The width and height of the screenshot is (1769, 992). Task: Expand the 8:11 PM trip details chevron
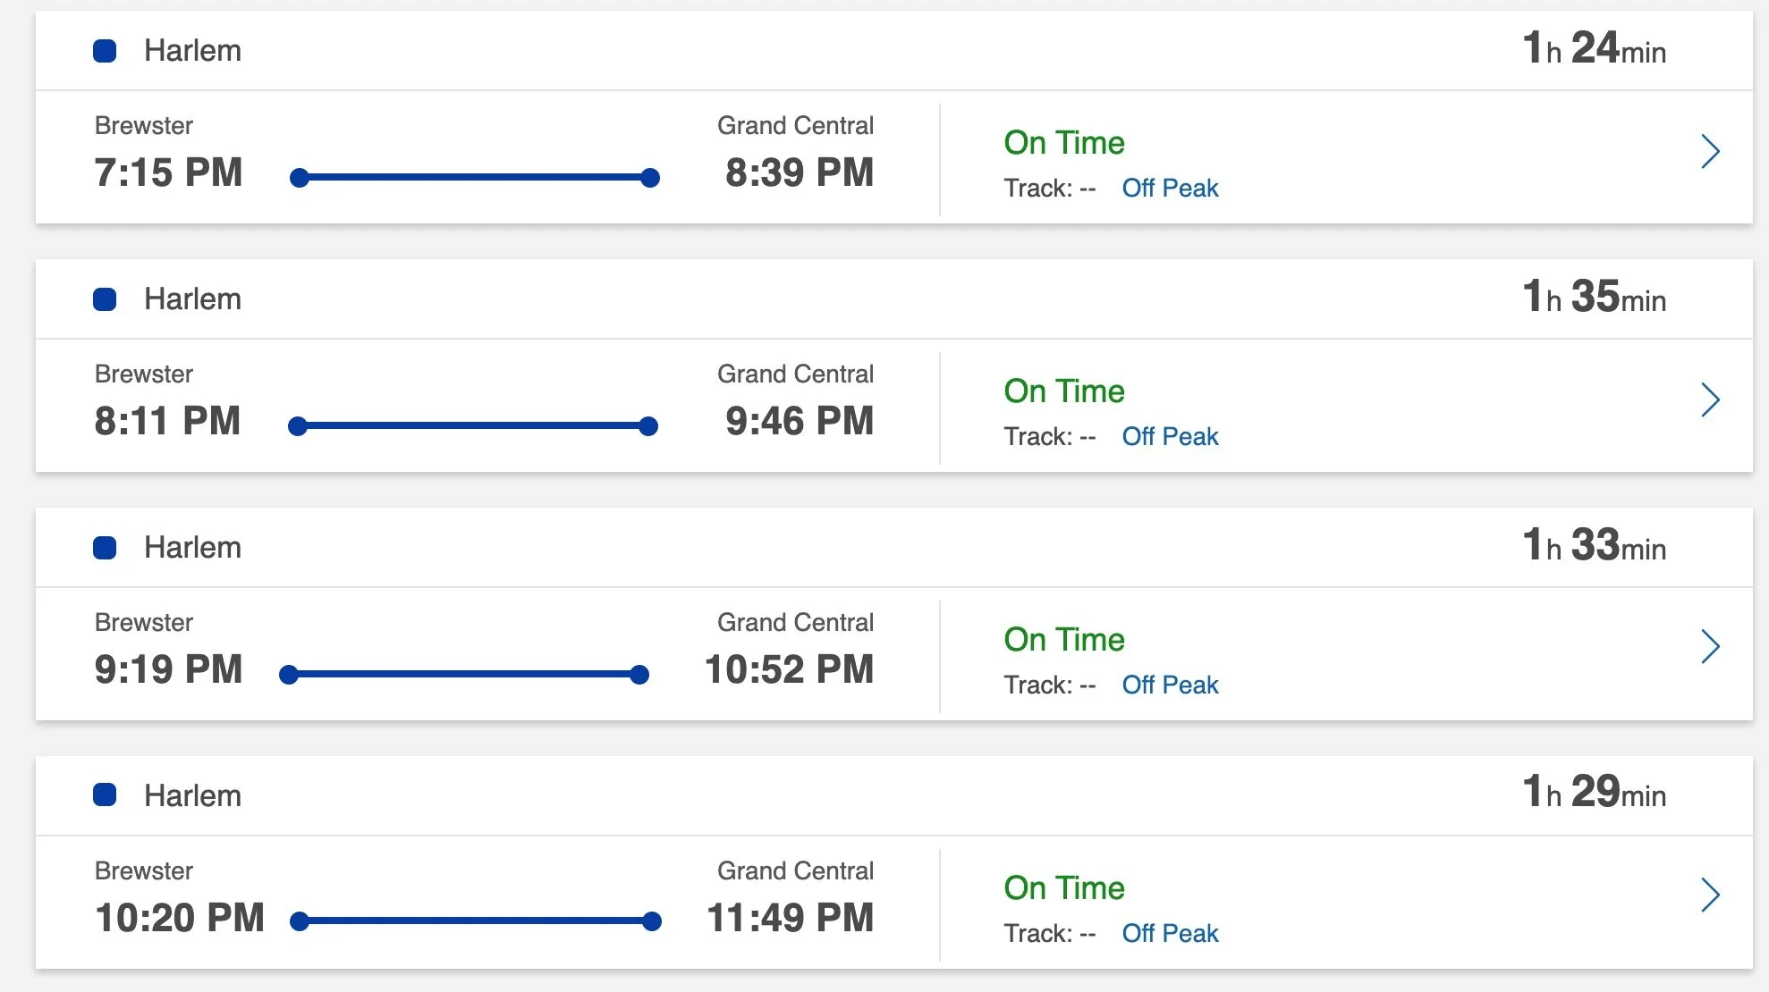click(x=1710, y=399)
